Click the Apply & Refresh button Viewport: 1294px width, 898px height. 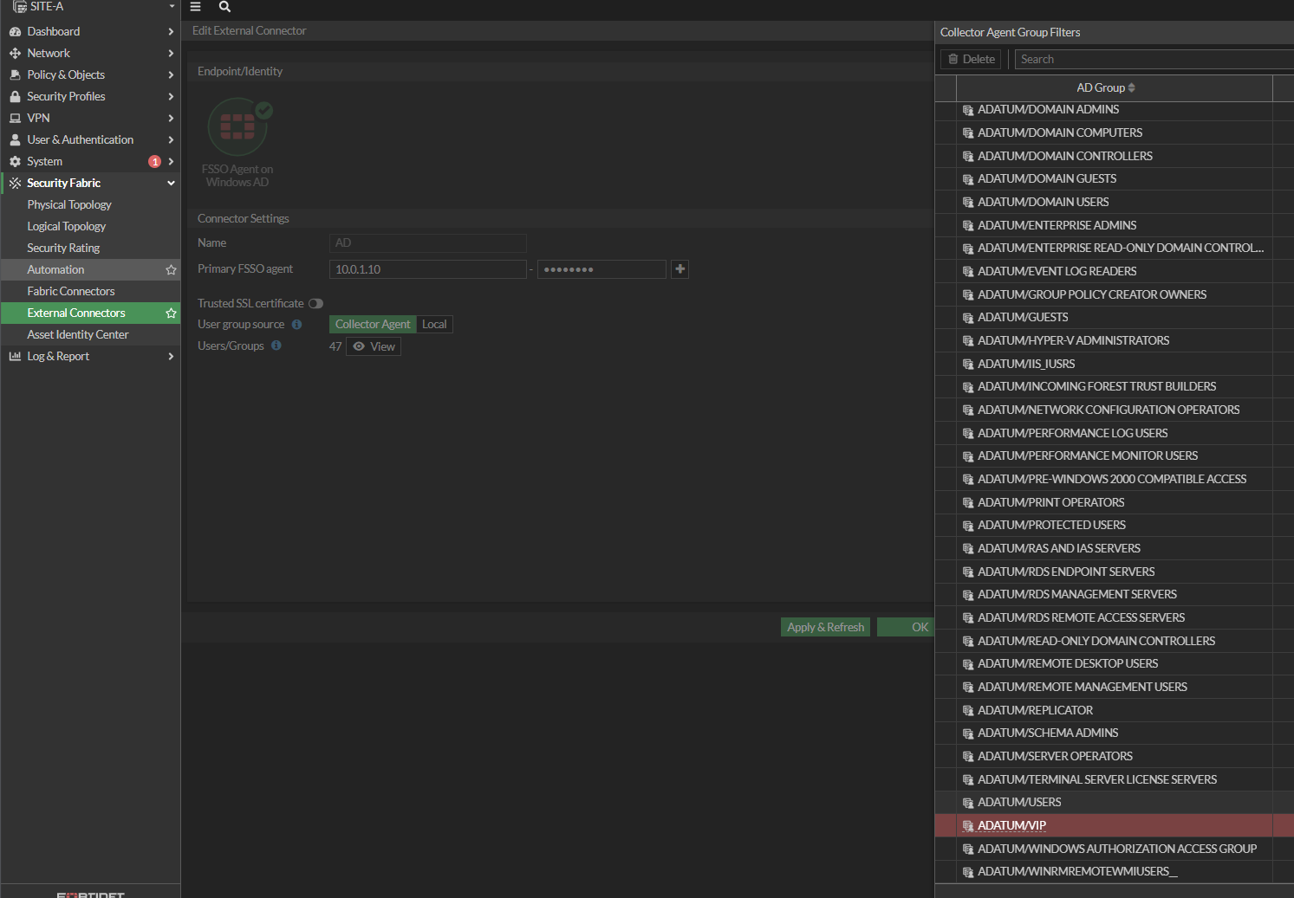pyautogui.click(x=825, y=628)
